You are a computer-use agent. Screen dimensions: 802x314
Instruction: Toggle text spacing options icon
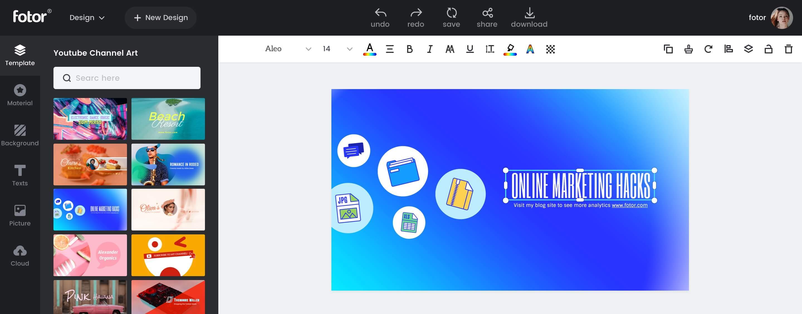pos(490,49)
